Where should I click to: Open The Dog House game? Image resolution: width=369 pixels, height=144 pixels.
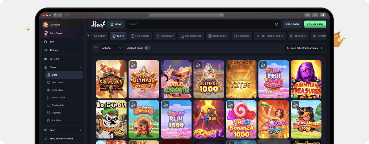[144, 119]
